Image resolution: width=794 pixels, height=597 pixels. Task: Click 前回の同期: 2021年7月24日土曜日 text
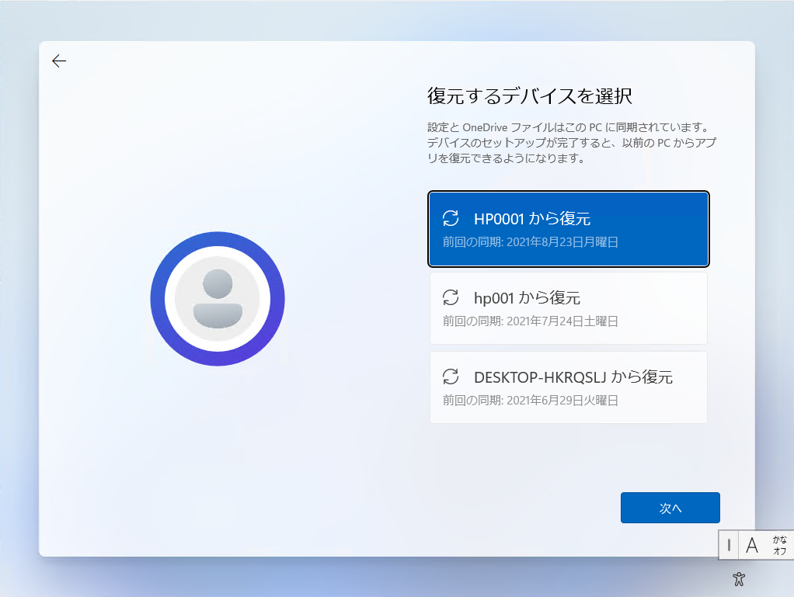coord(530,321)
